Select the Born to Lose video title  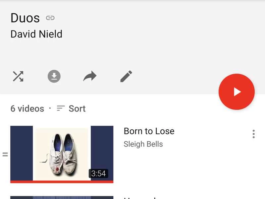coord(149,131)
